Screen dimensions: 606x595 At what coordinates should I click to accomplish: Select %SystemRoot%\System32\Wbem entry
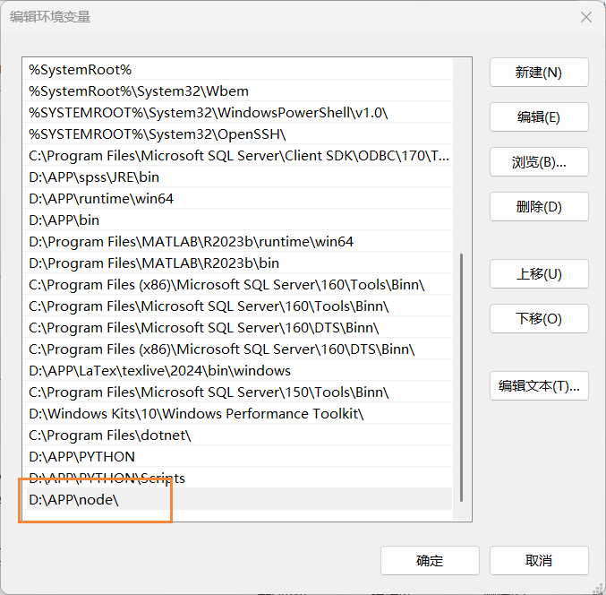(x=238, y=91)
